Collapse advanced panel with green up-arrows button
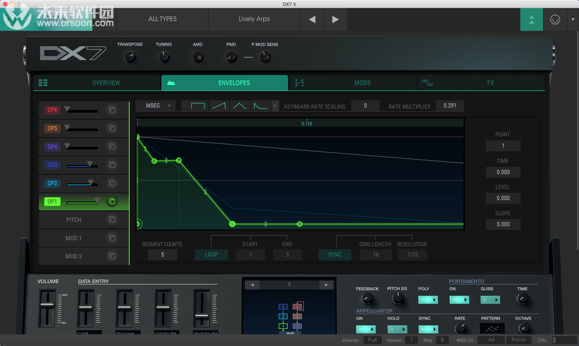Image resolution: width=579 pixels, height=346 pixels. 532,20
